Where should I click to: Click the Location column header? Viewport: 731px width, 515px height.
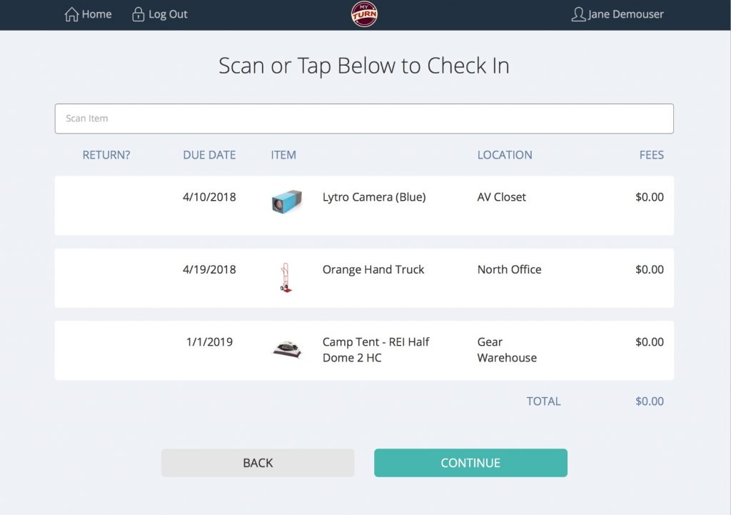coord(505,154)
